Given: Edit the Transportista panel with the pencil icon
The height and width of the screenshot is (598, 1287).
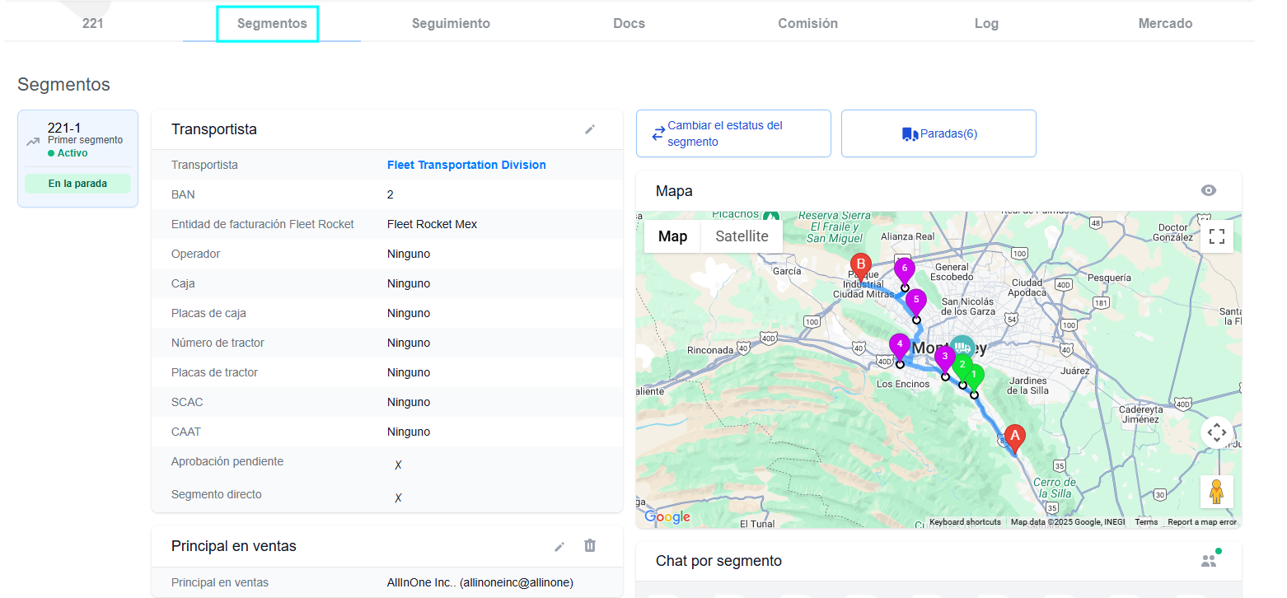Looking at the screenshot, I should point(590,129).
